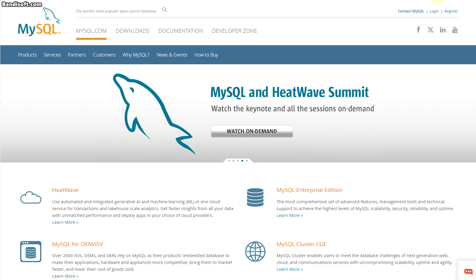Open the Customers menu

click(104, 55)
